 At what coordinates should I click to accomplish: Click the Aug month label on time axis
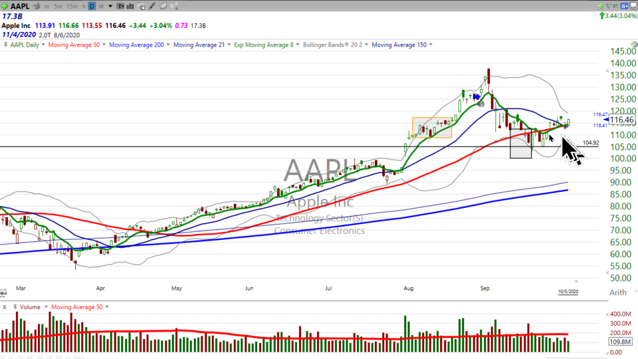[408, 288]
